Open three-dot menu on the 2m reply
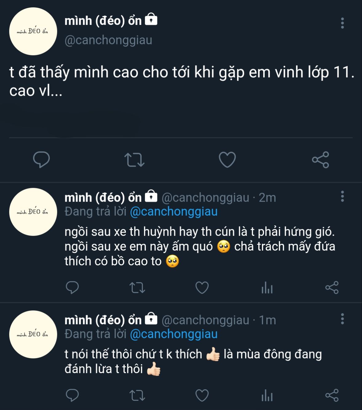Image resolution: width=362 pixels, height=410 pixels. (342, 196)
